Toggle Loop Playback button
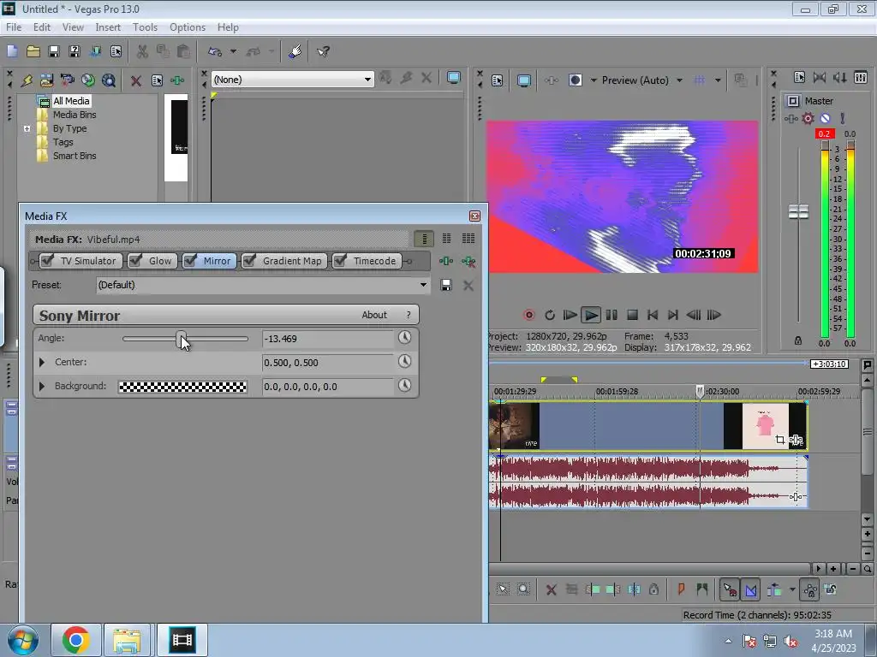 (x=550, y=315)
